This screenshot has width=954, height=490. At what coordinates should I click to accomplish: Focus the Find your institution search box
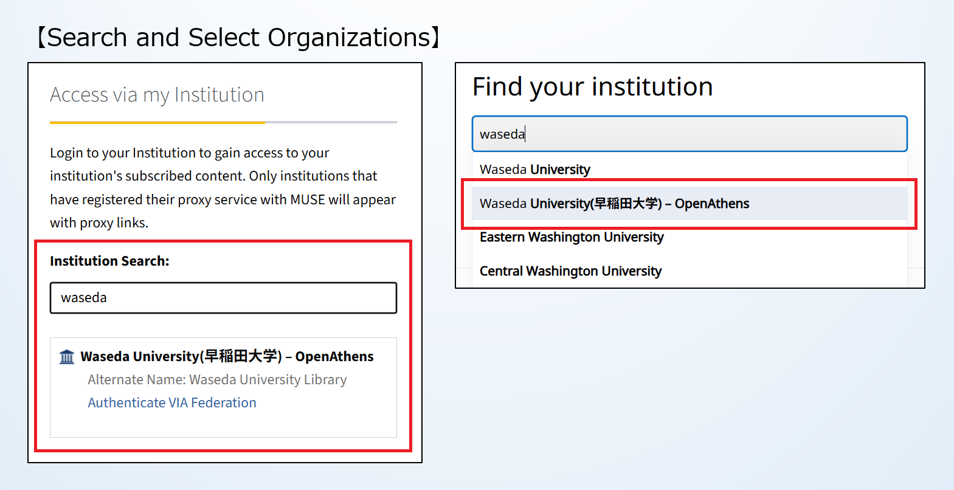pyautogui.click(x=690, y=134)
